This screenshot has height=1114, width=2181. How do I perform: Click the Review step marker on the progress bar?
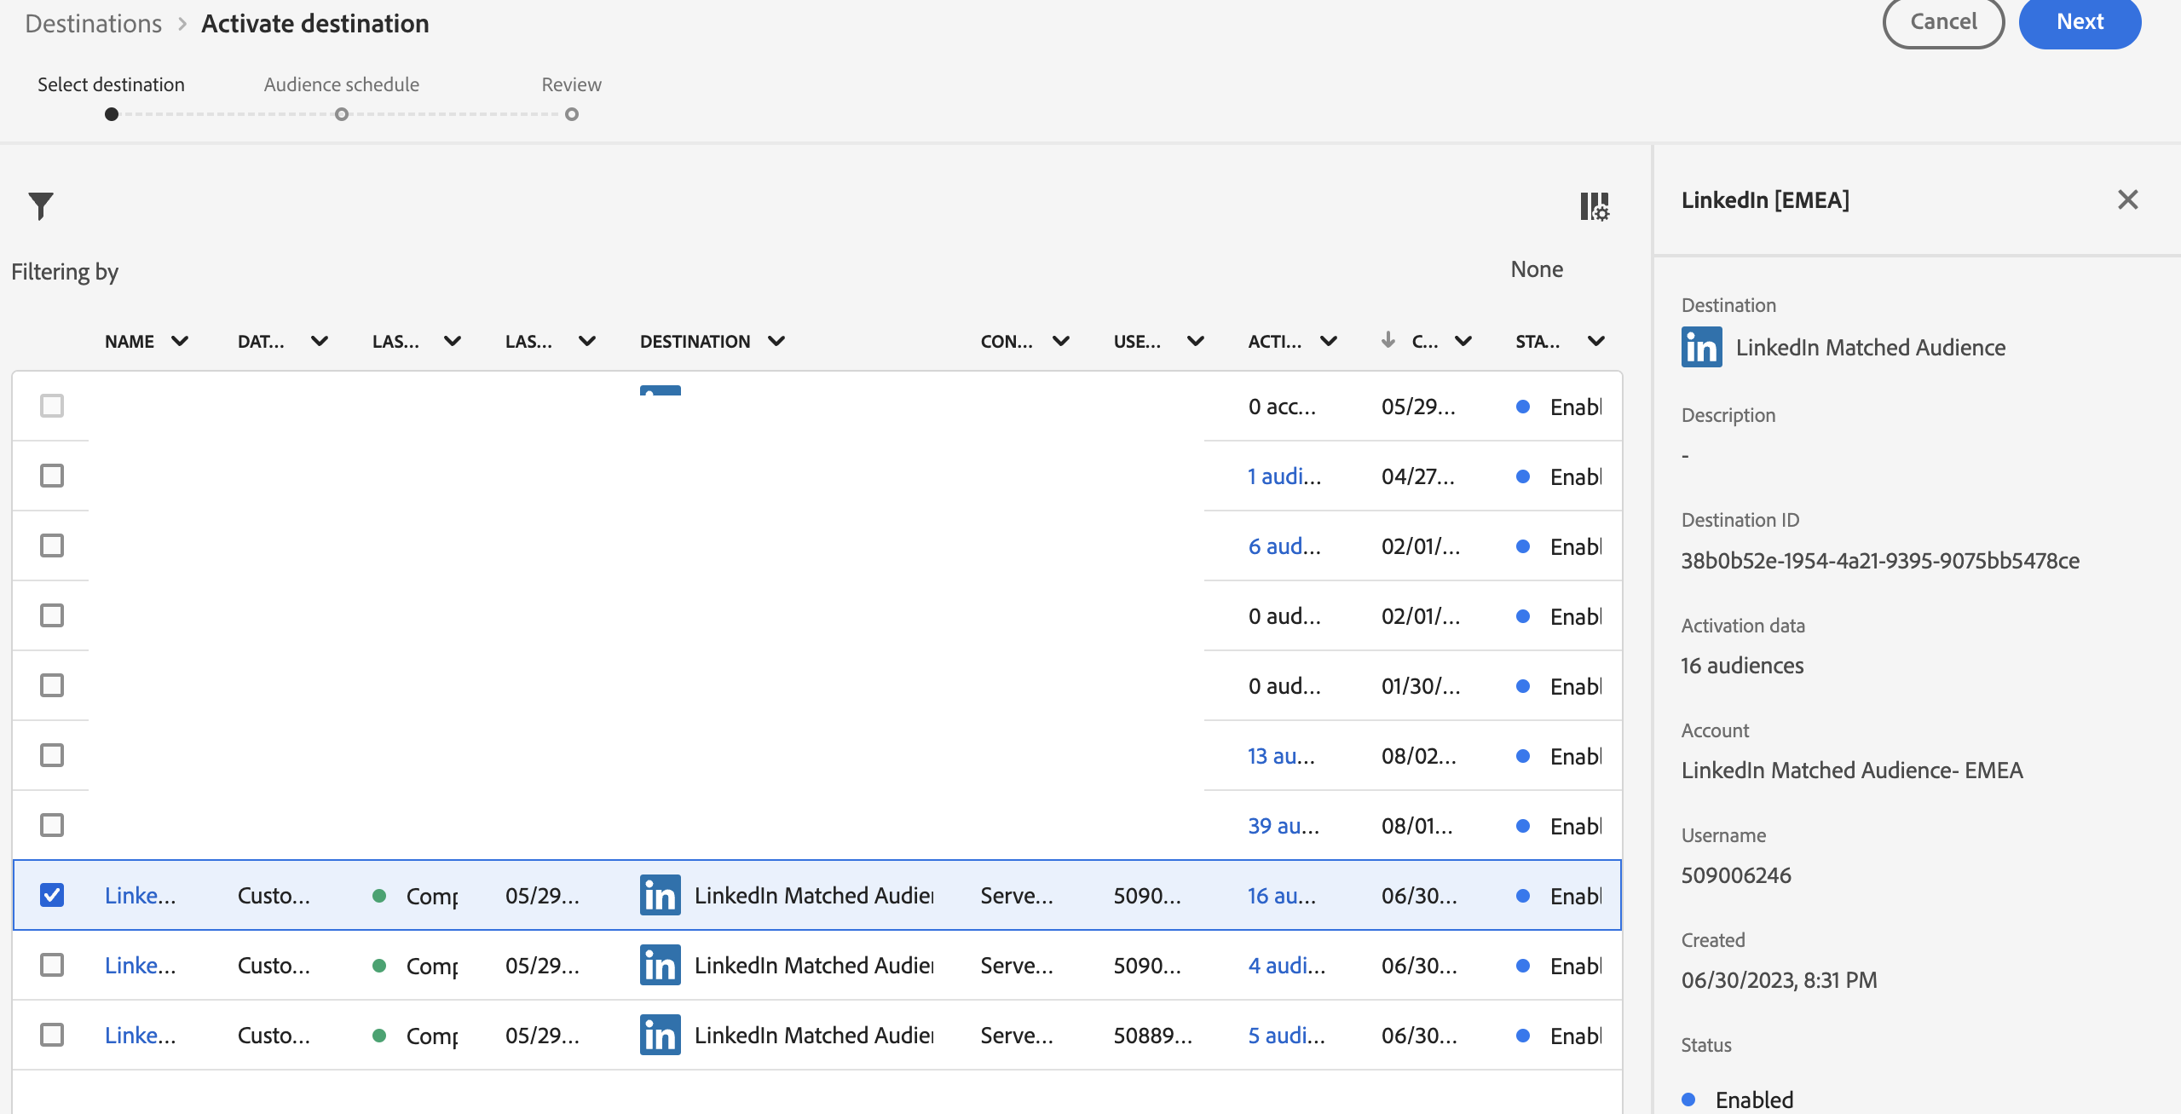tap(572, 113)
